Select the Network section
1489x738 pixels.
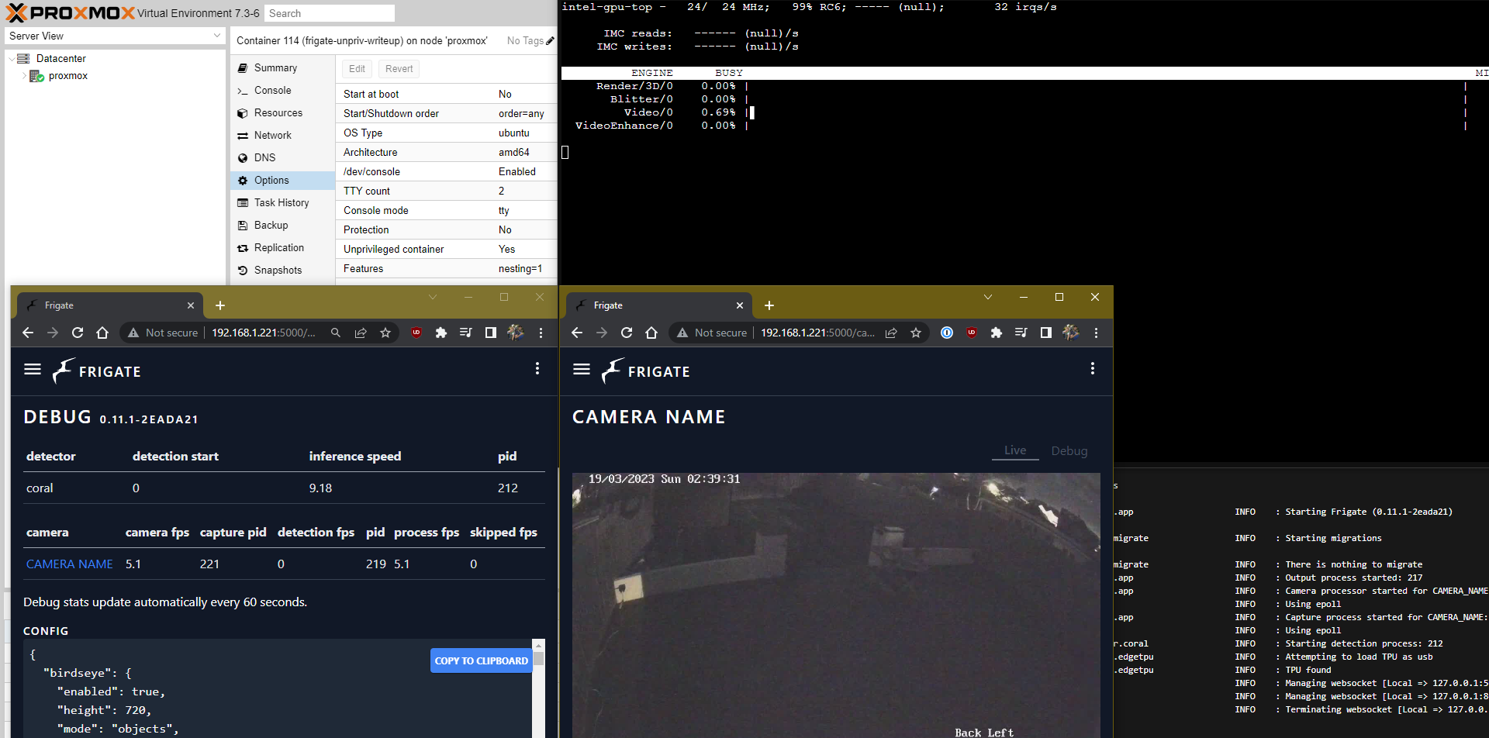(282, 136)
